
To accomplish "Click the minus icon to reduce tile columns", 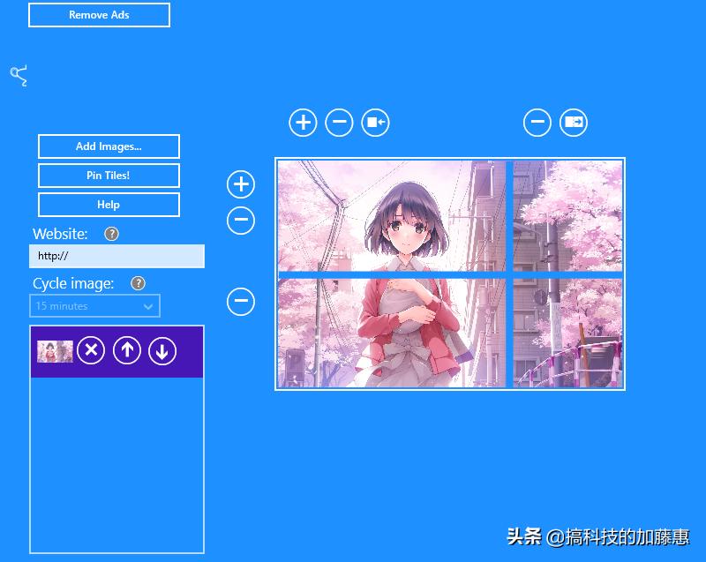I will click(339, 122).
